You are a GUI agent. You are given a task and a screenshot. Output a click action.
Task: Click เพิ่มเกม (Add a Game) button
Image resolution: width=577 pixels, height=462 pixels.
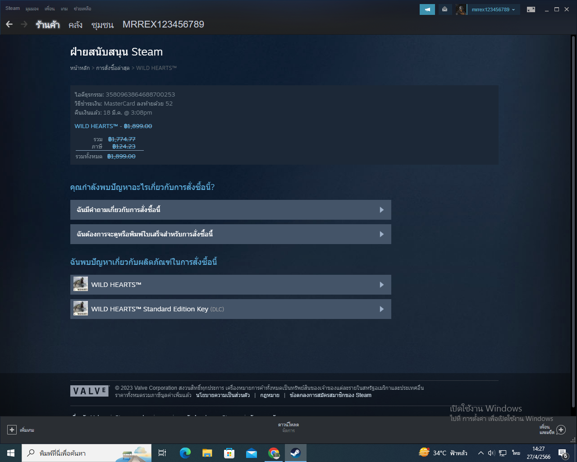point(21,430)
